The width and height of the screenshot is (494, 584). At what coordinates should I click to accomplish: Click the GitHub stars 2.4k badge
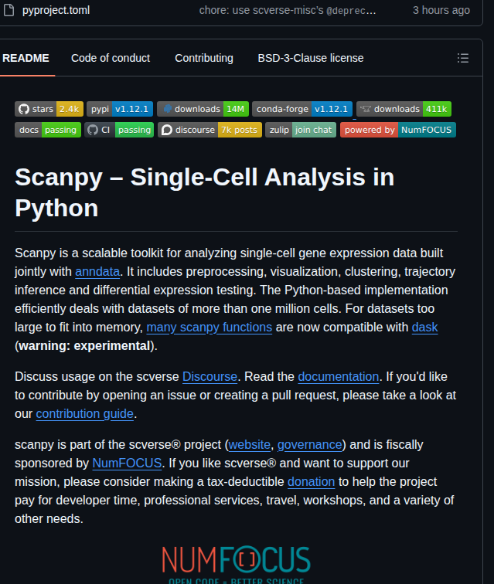click(x=49, y=109)
